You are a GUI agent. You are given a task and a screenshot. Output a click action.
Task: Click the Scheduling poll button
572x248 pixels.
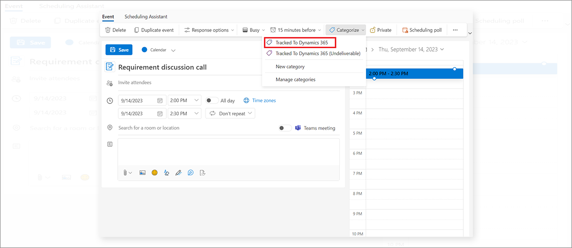[x=421, y=30]
